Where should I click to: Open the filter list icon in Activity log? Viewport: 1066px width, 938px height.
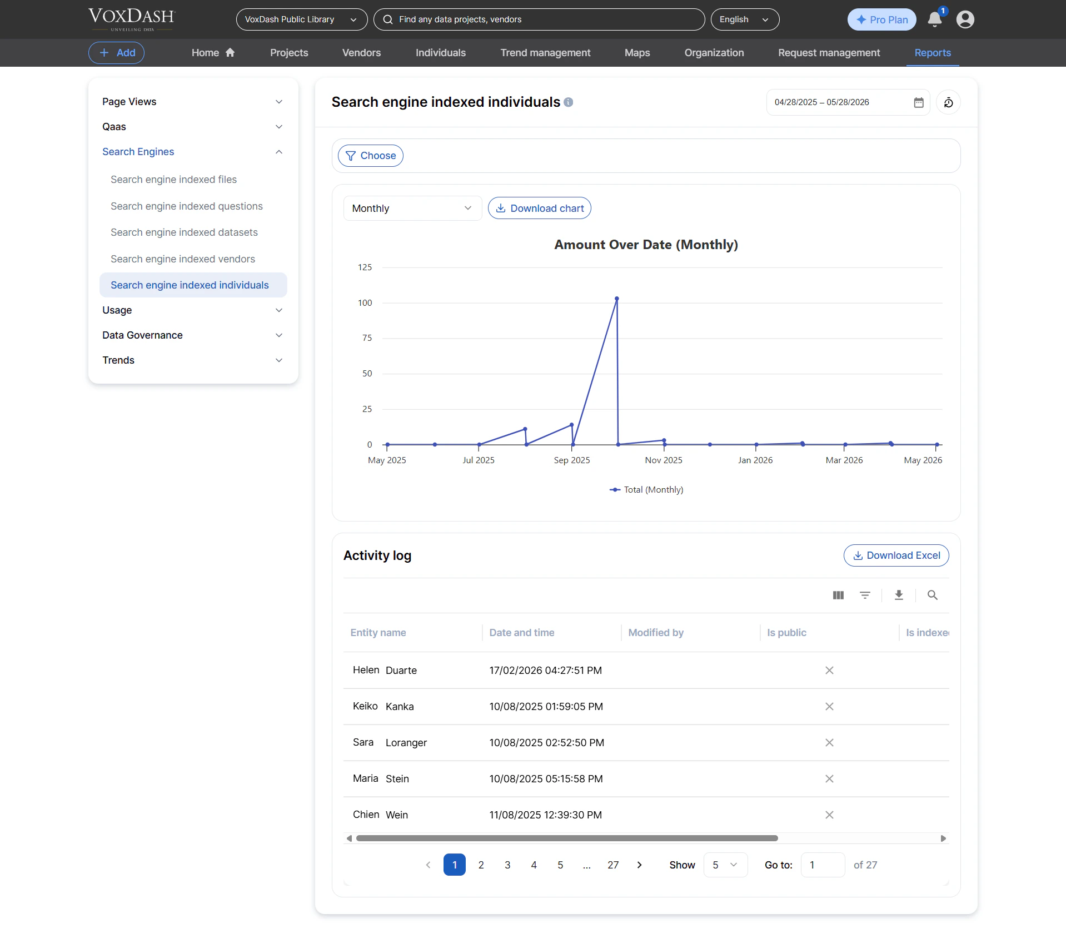(x=865, y=595)
